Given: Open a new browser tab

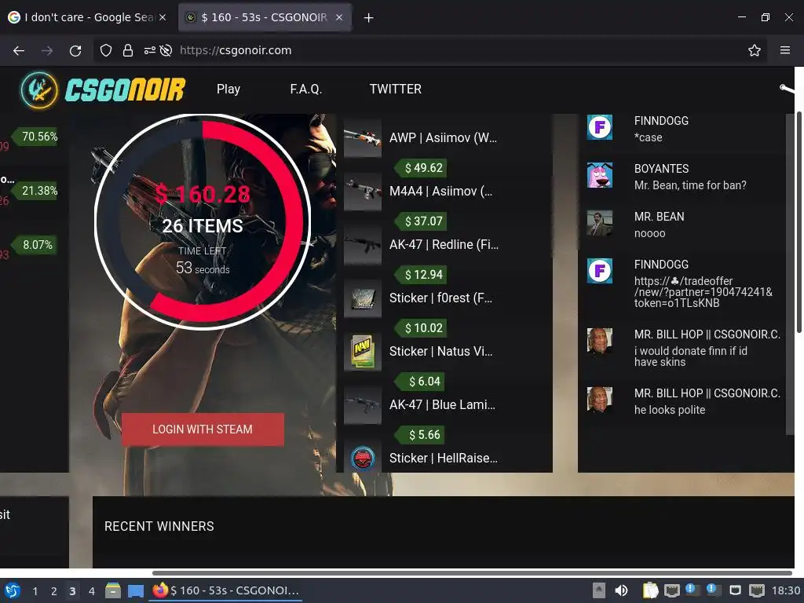Looking at the screenshot, I should click(368, 18).
